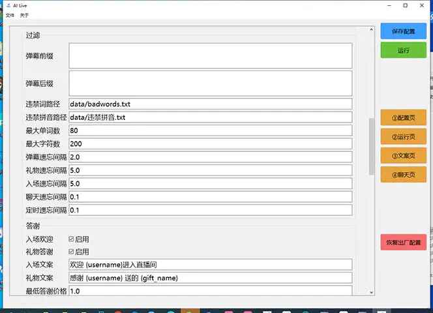Go to ②运行页
Screen dimensions: 433x313
(x=404, y=137)
